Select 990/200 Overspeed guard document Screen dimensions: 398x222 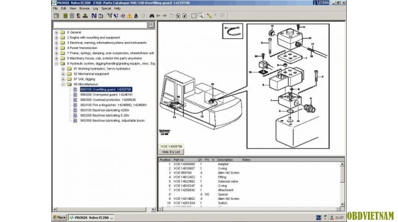coord(106,94)
